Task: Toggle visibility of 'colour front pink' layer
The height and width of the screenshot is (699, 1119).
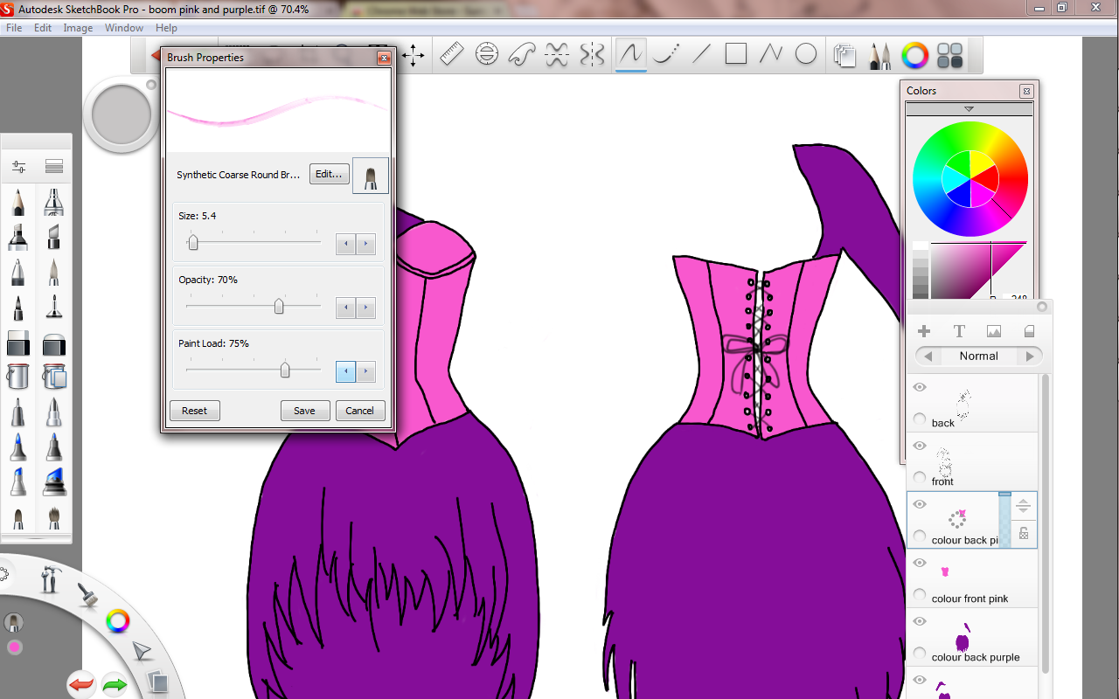Action: pos(920,563)
